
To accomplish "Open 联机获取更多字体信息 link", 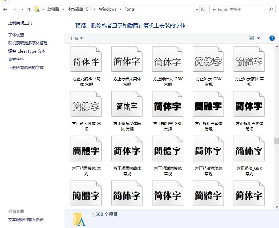I will [x=28, y=43].
